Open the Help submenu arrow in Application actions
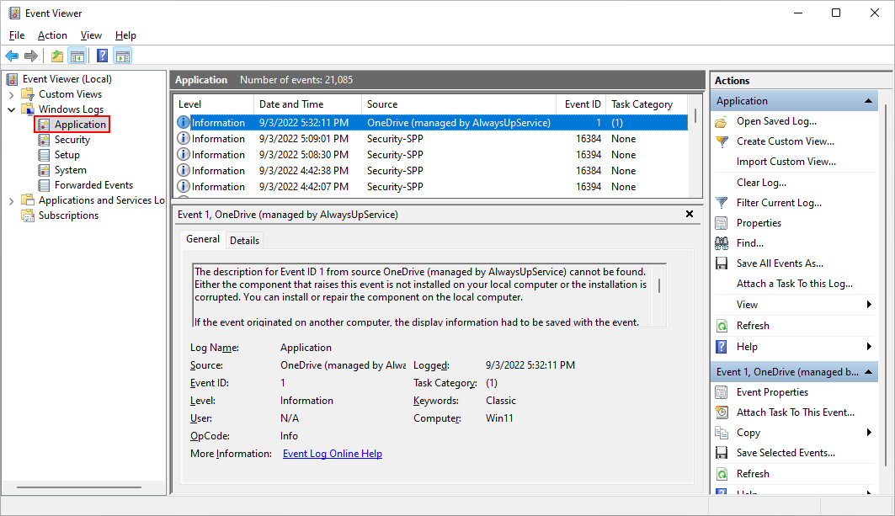Image resolution: width=895 pixels, height=516 pixels. click(x=869, y=347)
